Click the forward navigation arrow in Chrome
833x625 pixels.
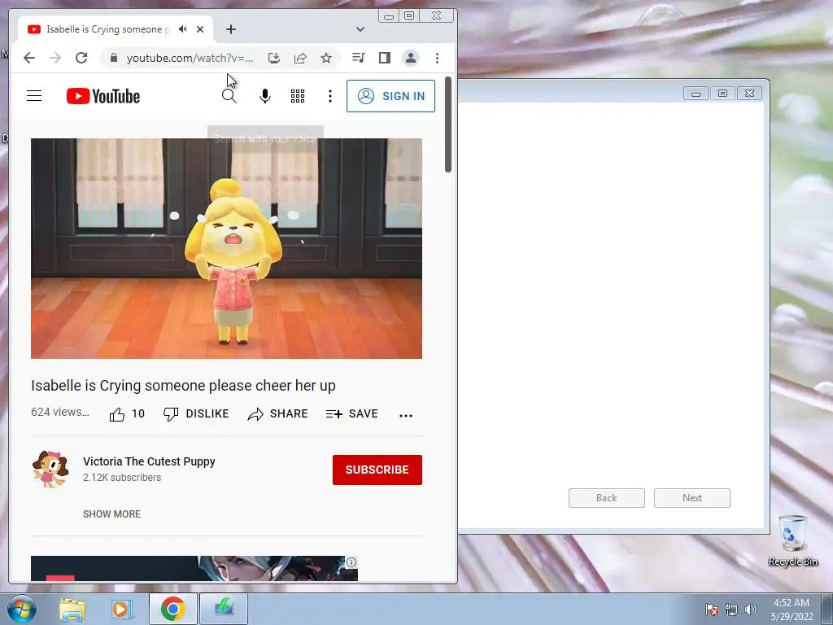(55, 58)
